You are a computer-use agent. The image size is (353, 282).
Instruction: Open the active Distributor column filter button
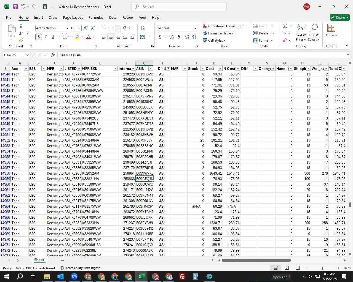click(x=168, y=69)
